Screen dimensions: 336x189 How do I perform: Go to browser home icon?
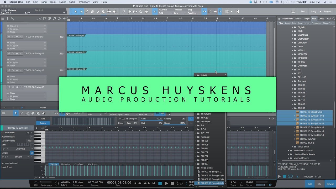(x=279, y=19)
